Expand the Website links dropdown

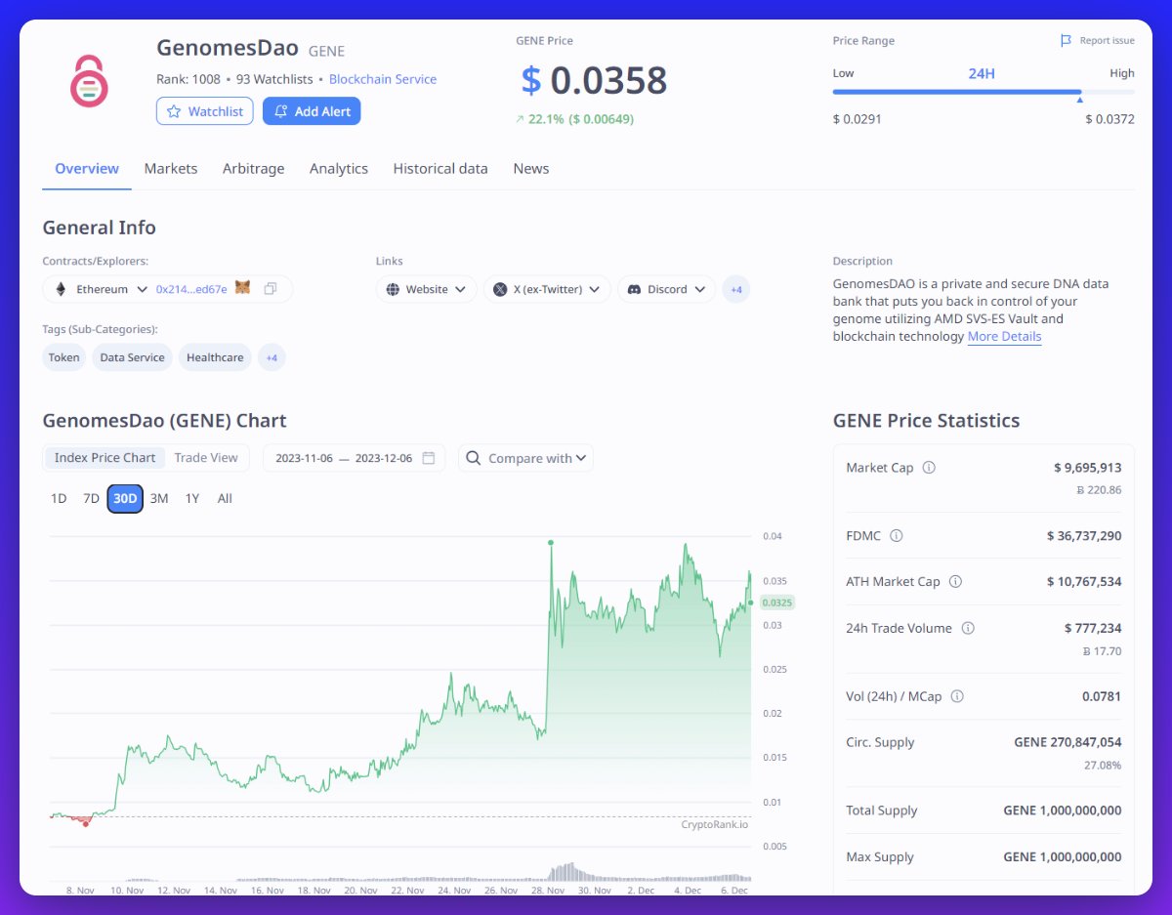pyautogui.click(x=460, y=290)
